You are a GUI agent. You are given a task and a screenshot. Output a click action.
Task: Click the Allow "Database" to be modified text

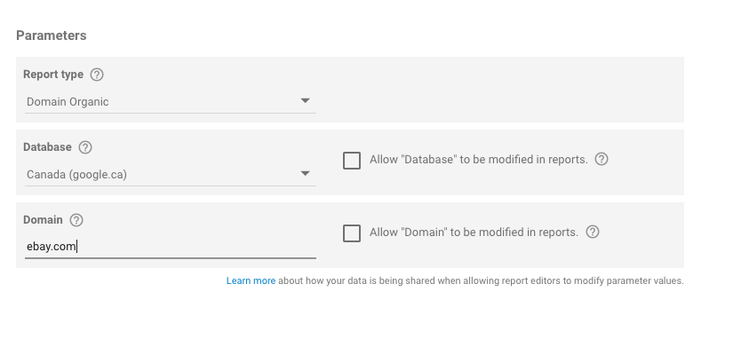(479, 160)
